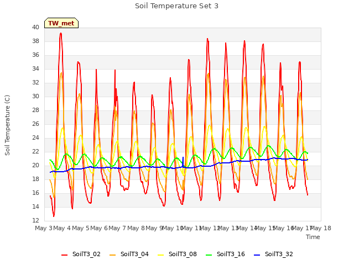
Task: Click the May 3 x-axis tick label
Action: [x=44, y=228]
